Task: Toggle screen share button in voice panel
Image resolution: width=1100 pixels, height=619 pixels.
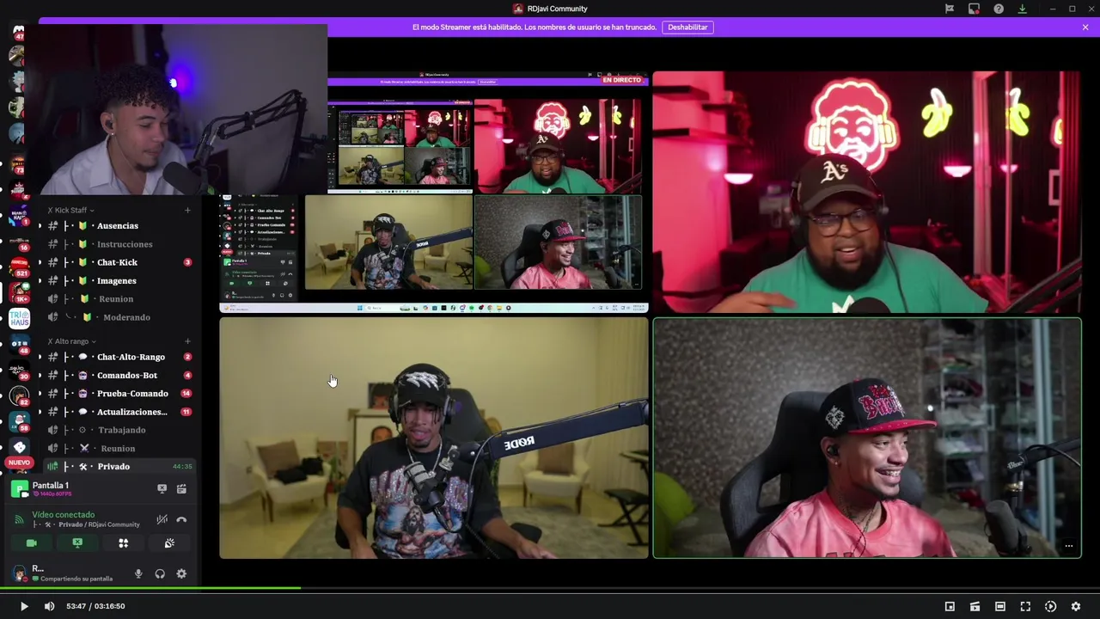Action: tap(77, 543)
